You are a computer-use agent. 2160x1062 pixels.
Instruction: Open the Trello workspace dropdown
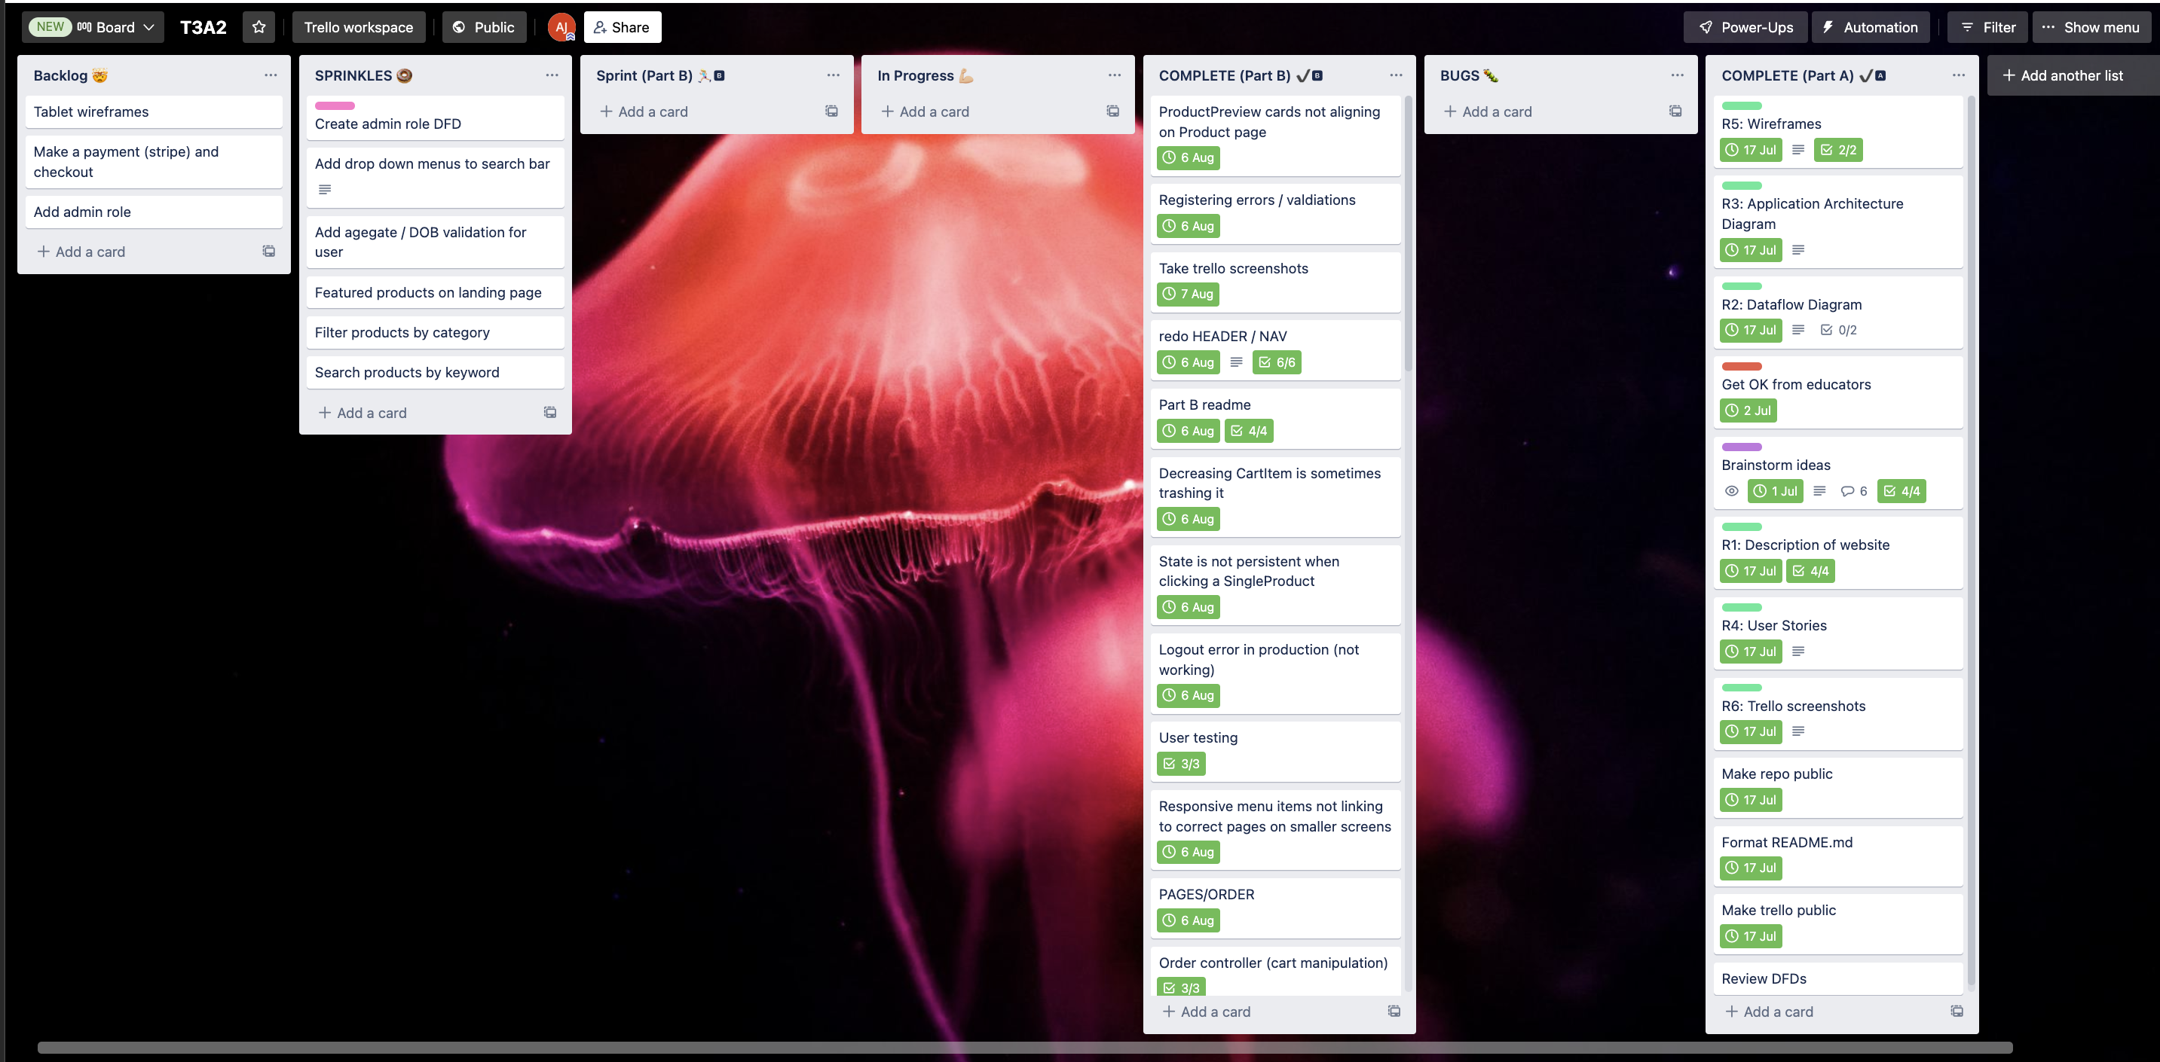coord(359,26)
